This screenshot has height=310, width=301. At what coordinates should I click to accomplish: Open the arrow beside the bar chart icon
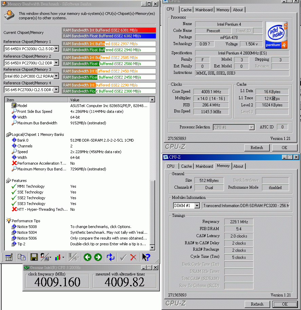tap(63, 257)
